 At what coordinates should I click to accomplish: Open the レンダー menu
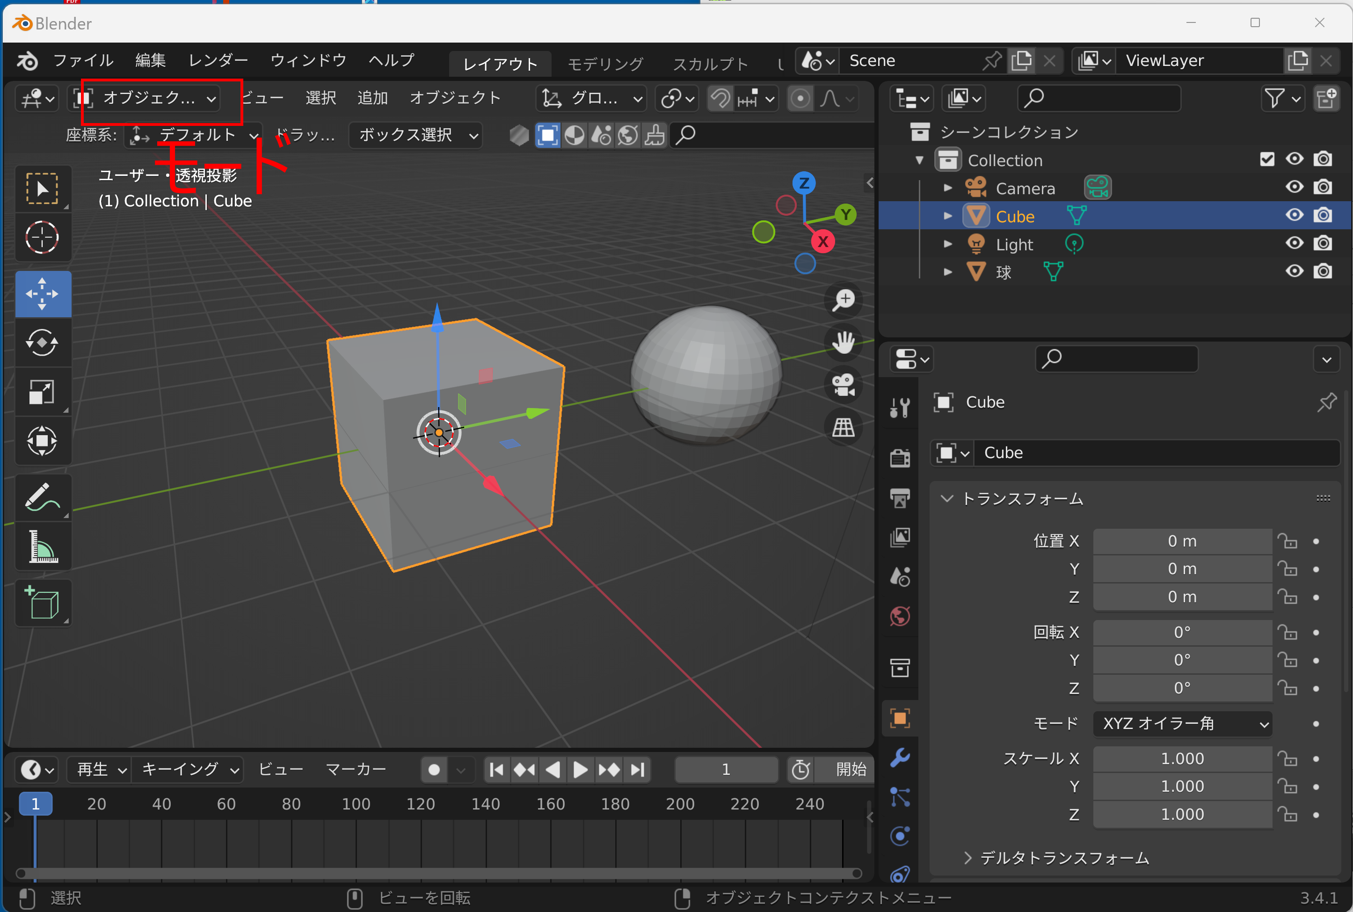click(x=218, y=60)
